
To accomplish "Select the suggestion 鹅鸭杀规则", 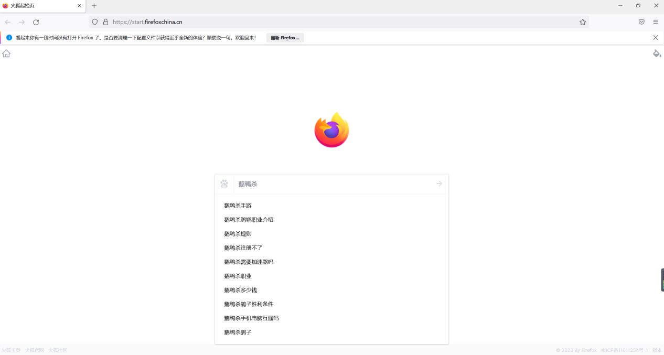I will coord(238,233).
